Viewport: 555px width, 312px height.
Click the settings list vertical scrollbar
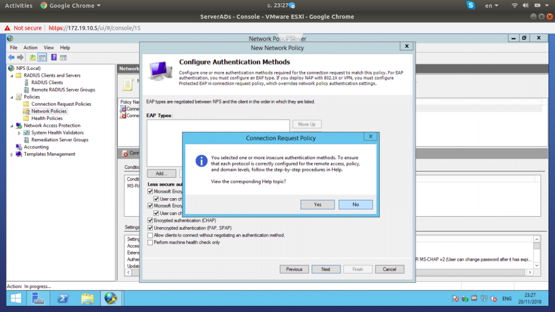point(537,252)
